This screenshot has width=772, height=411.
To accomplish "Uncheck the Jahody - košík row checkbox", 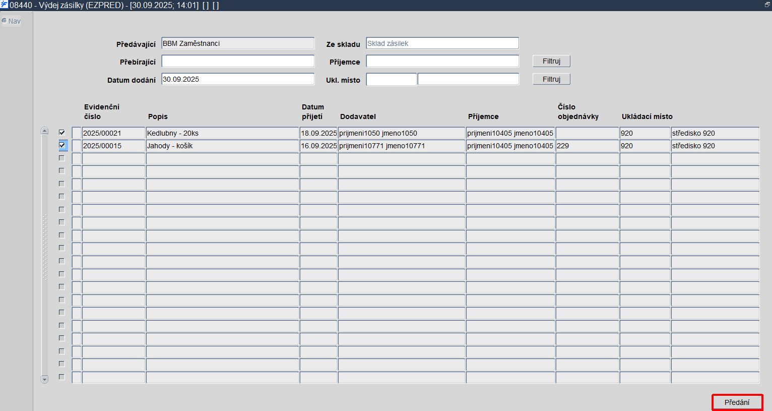I will pyautogui.click(x=62, y=145).
